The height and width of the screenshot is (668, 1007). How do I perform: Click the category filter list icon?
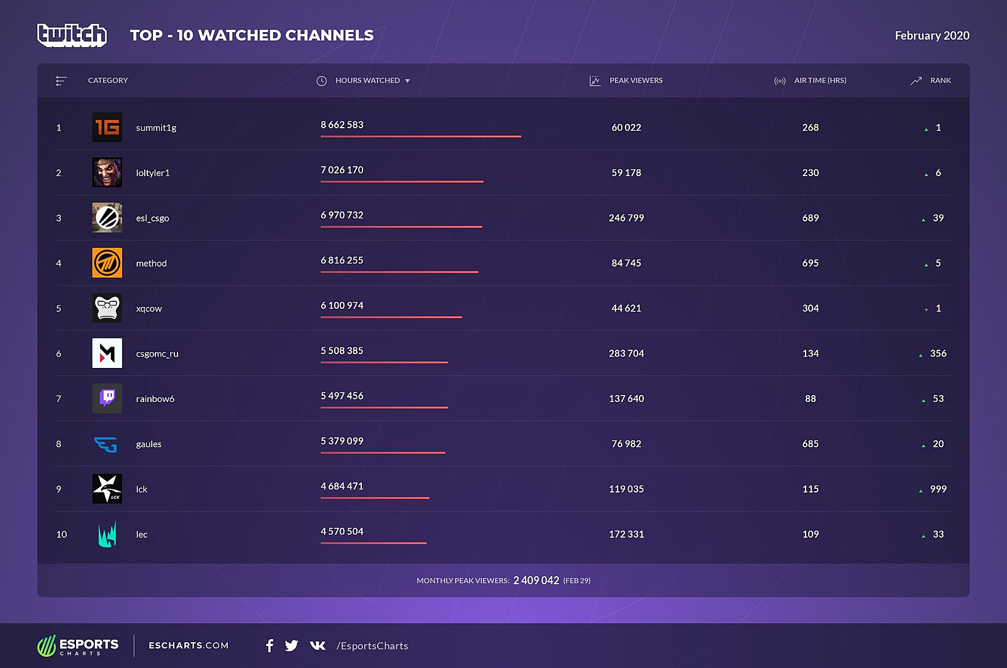pos(61,81)
